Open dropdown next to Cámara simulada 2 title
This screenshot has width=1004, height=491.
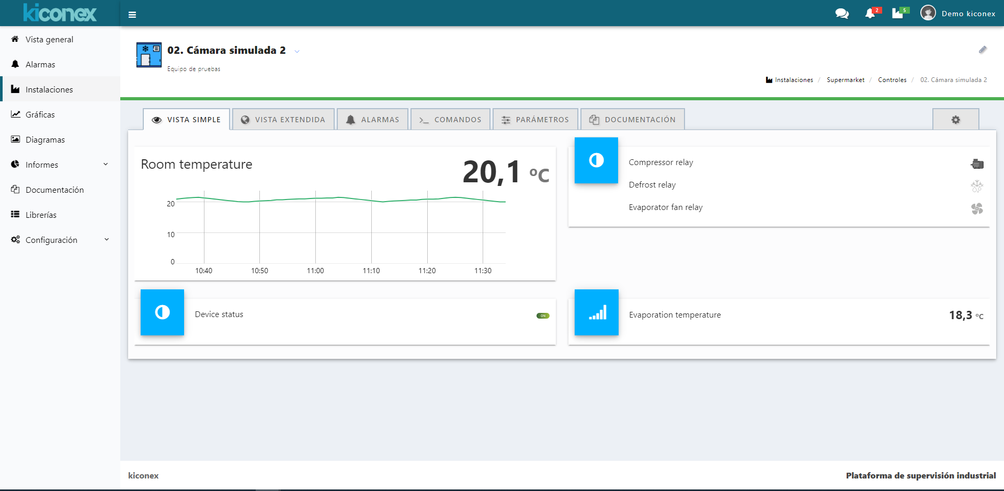tap(297, 51)
